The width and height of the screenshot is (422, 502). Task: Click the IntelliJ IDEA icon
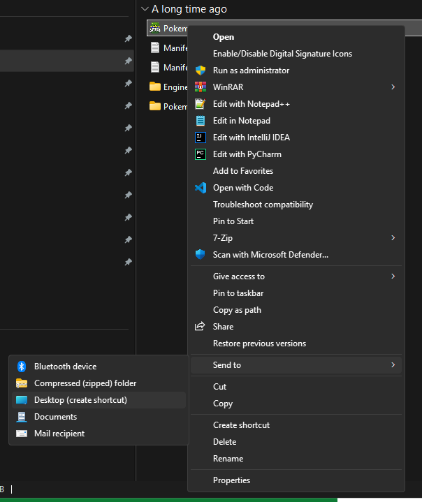tap(201, 138)
